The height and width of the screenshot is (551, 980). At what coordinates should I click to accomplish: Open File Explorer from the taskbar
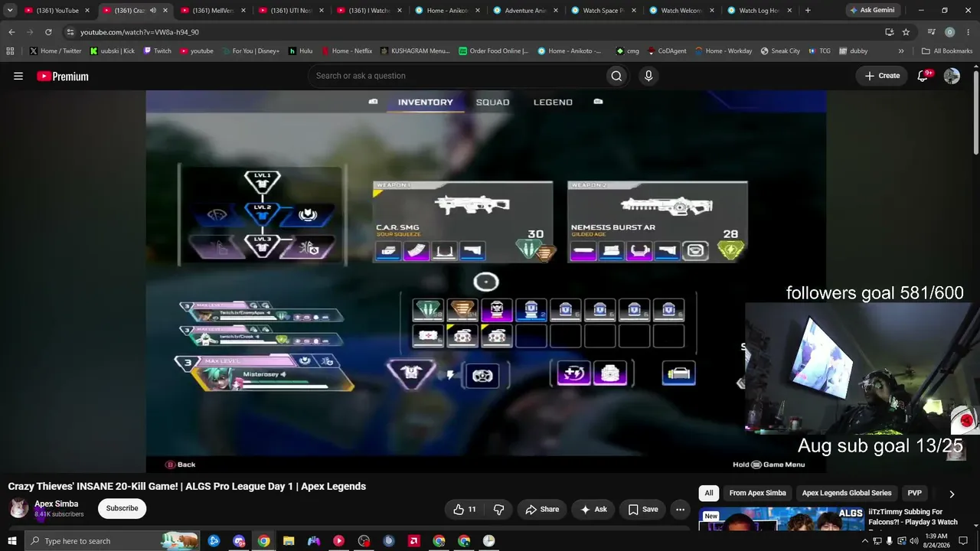pos(289,541)
